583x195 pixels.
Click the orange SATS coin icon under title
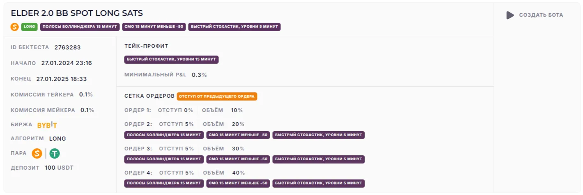tap(15, 27)
